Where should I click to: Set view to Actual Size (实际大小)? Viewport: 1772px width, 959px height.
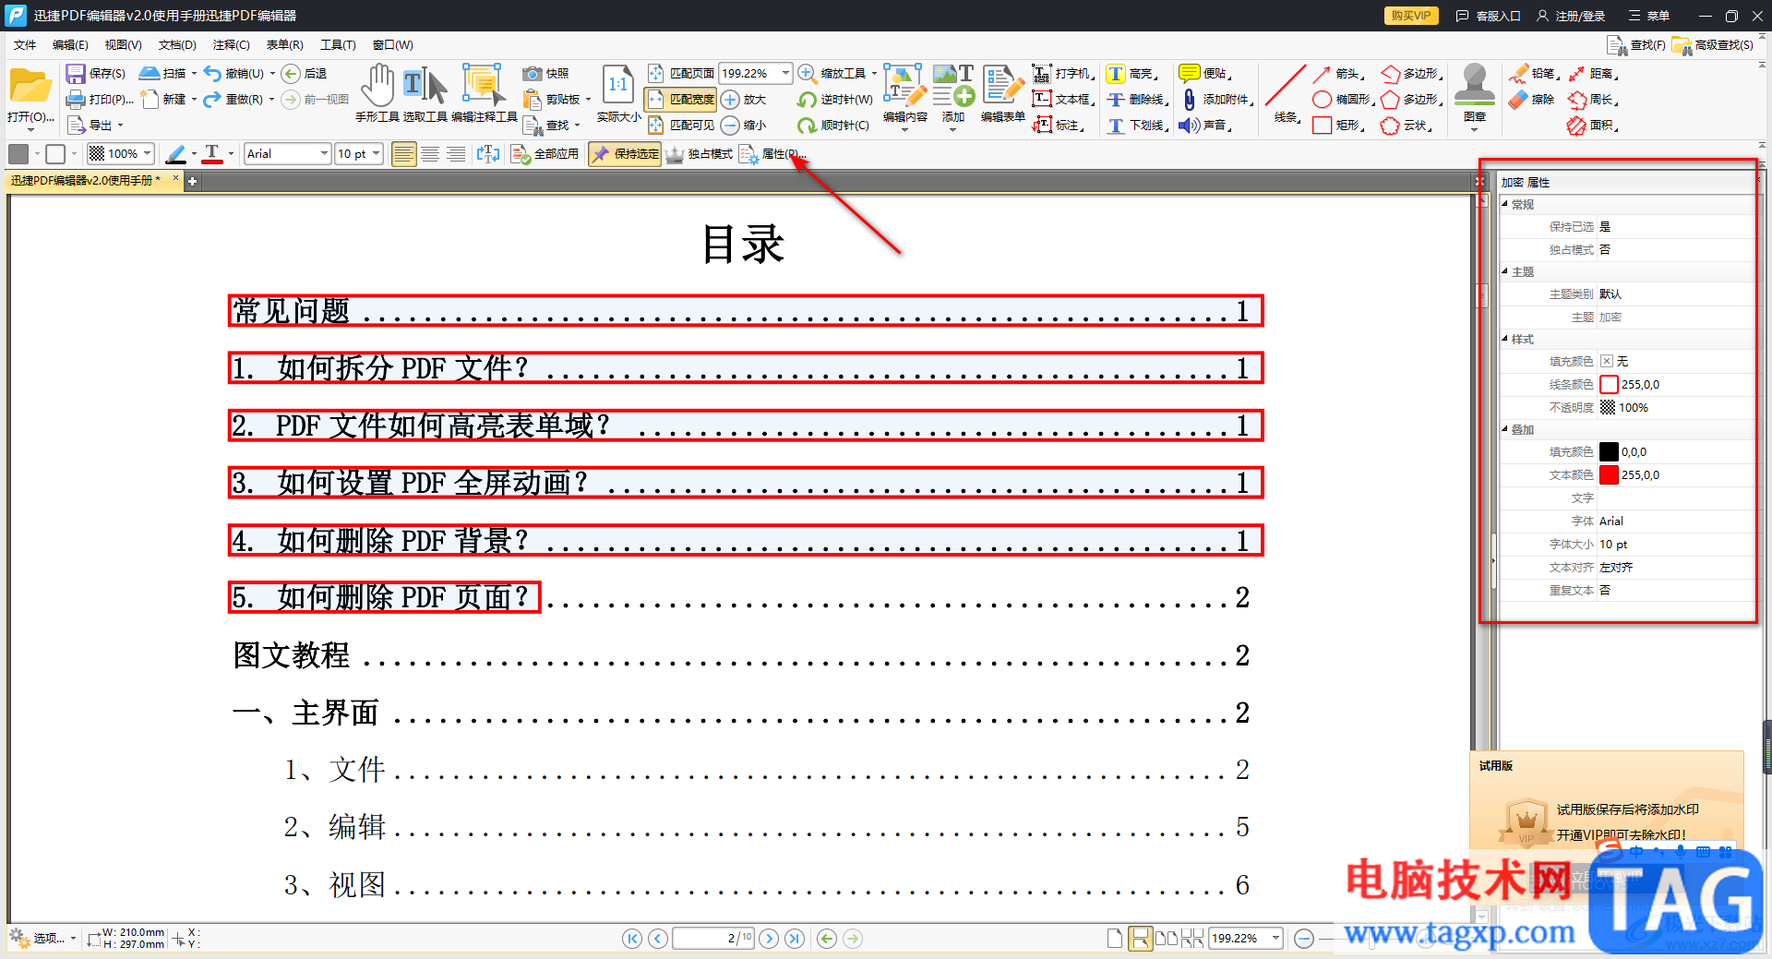click(x=618, y=93)
